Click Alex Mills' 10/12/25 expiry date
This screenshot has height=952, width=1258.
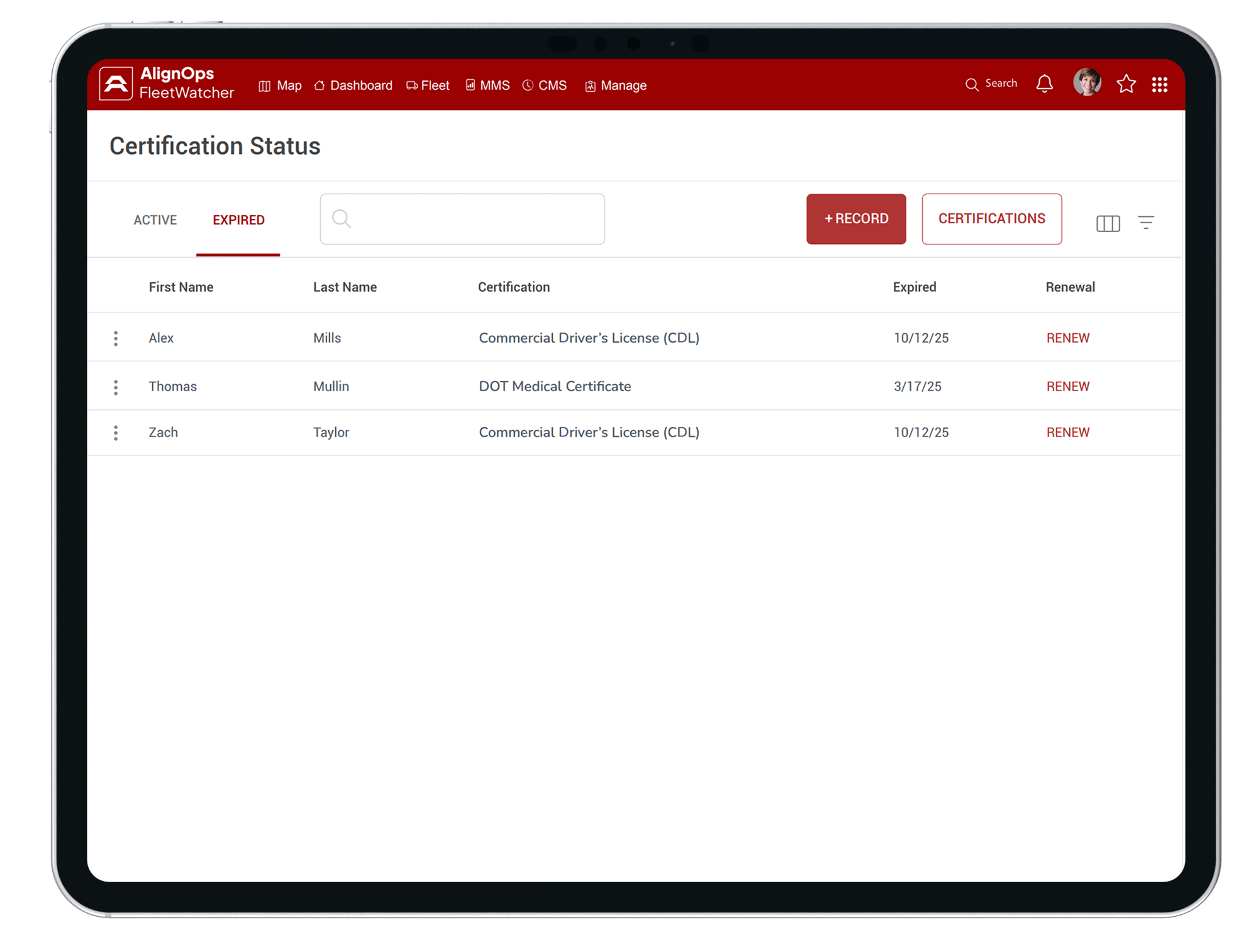[921, 338]
